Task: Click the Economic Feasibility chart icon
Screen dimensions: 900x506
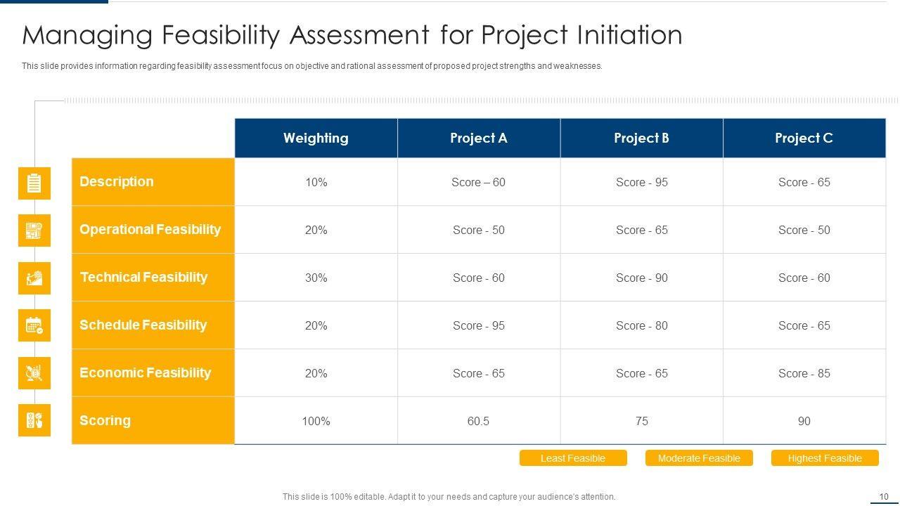Action: coord(34,373)
